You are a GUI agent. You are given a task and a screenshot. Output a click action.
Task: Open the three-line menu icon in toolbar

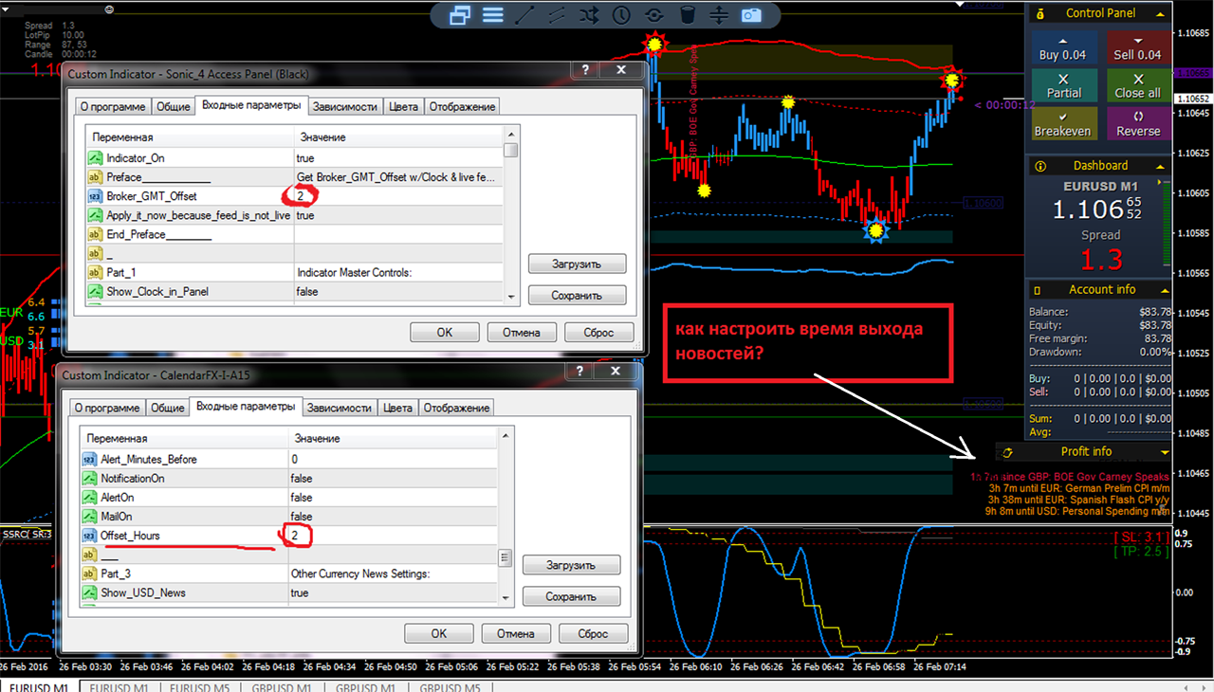[492, 15]
